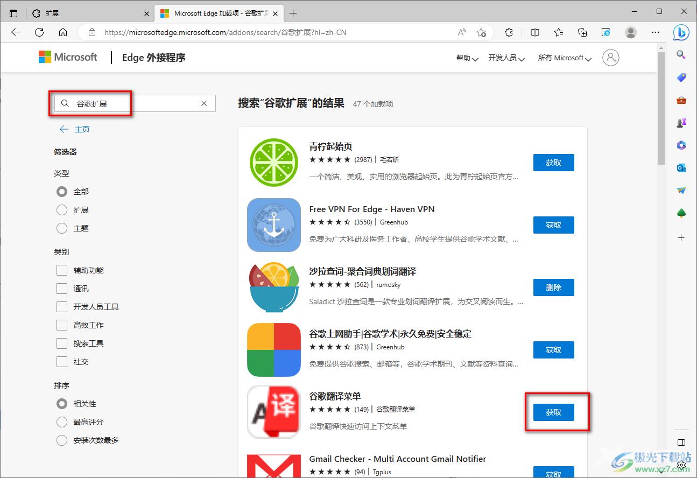Viewport: 697px width, 478px height.
Task: Open sidebar search tool
Action: [x=681, y=55]
